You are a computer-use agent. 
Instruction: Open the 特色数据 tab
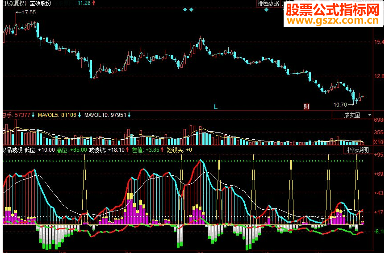pyautogui.click(x=268, y=4)
